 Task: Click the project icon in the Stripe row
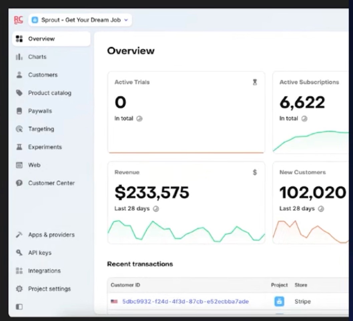click(279, 301)
